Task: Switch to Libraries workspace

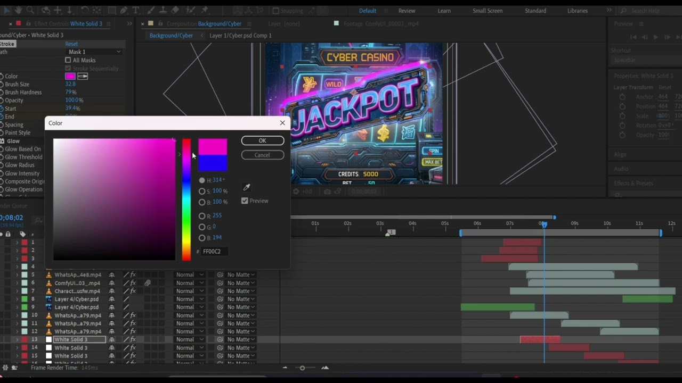Action: tap(577, 11)
